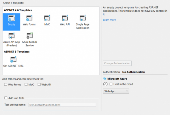The width and height of the screenshot is (170, 115).
Task: Select Get ASP.NET 5 RC icon
Action: tap(13, 59)
